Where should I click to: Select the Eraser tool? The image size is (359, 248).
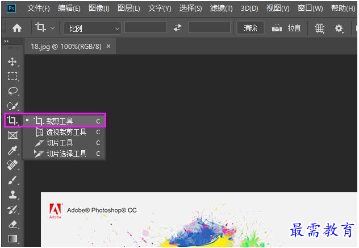click(x=12, y=224)
